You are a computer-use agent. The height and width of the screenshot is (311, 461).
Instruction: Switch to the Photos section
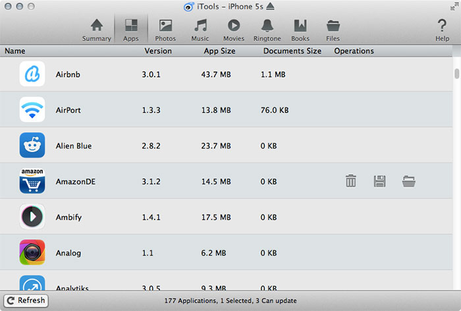pos(165,30)
